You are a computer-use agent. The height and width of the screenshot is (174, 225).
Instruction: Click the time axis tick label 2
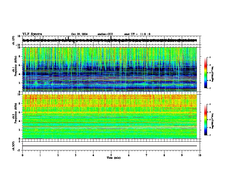point(58,155)
